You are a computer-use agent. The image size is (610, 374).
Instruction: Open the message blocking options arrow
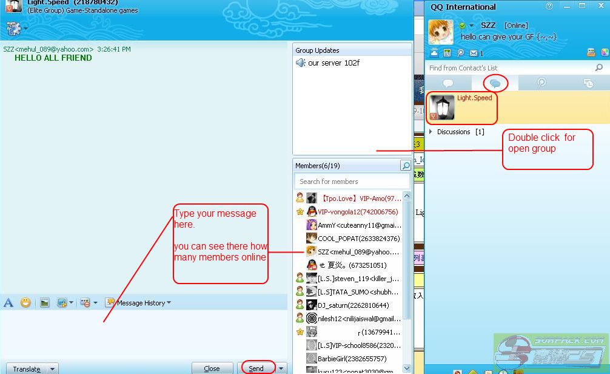coord(95,302)
